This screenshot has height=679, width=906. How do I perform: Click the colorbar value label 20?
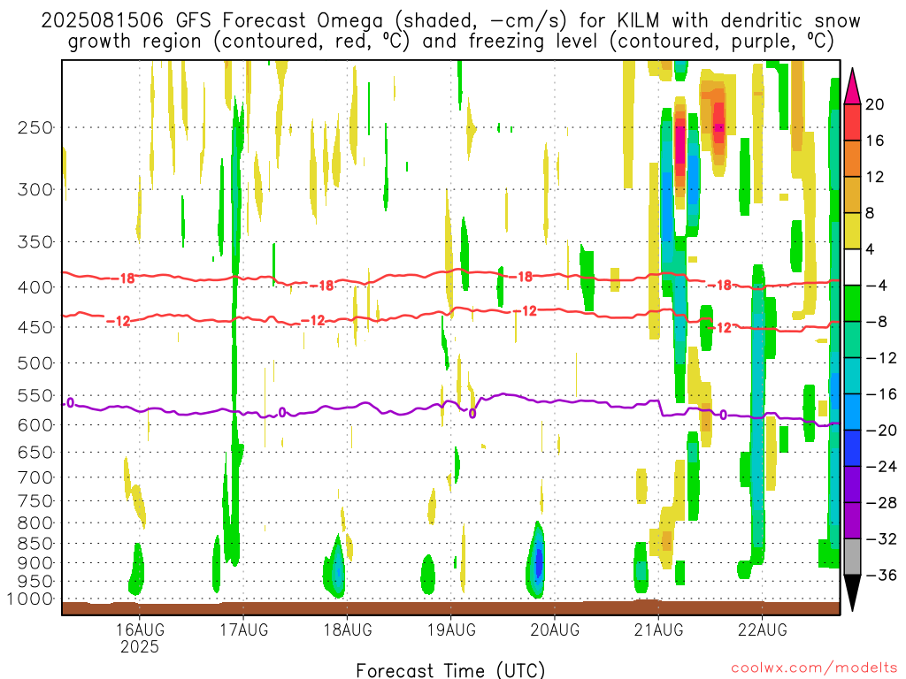pyautogui.click(x=875, y=104)
